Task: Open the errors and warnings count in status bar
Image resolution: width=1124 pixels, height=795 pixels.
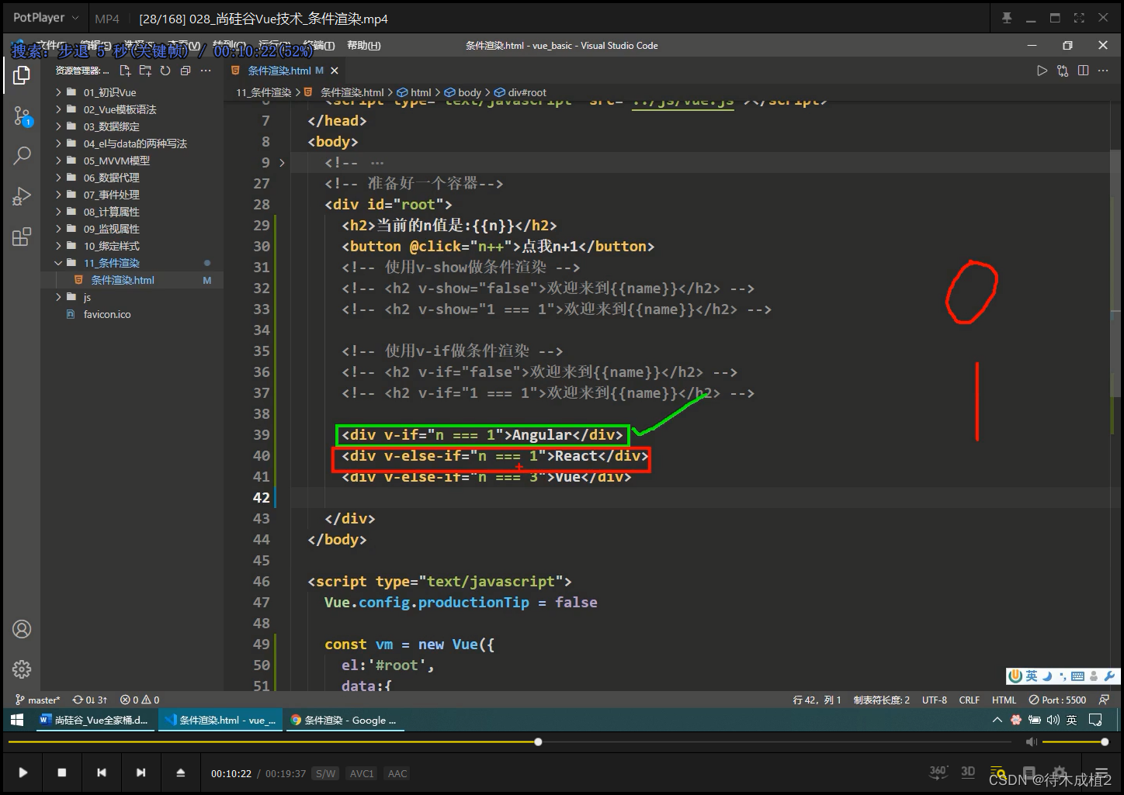Action: click(140, 700)
